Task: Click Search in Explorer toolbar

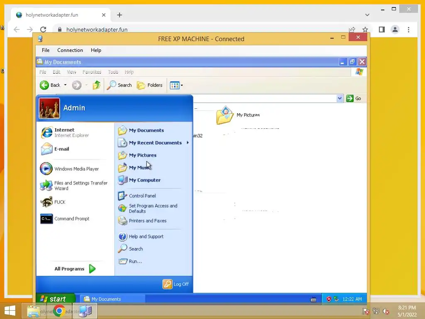Action: 119,85
